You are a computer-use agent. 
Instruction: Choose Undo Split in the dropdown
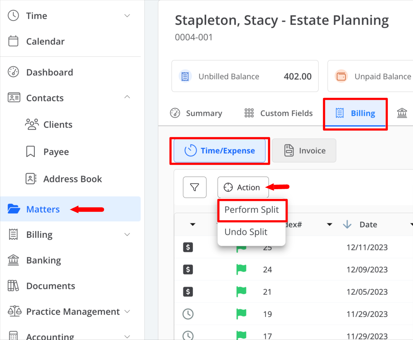click(x=246, y=232)
